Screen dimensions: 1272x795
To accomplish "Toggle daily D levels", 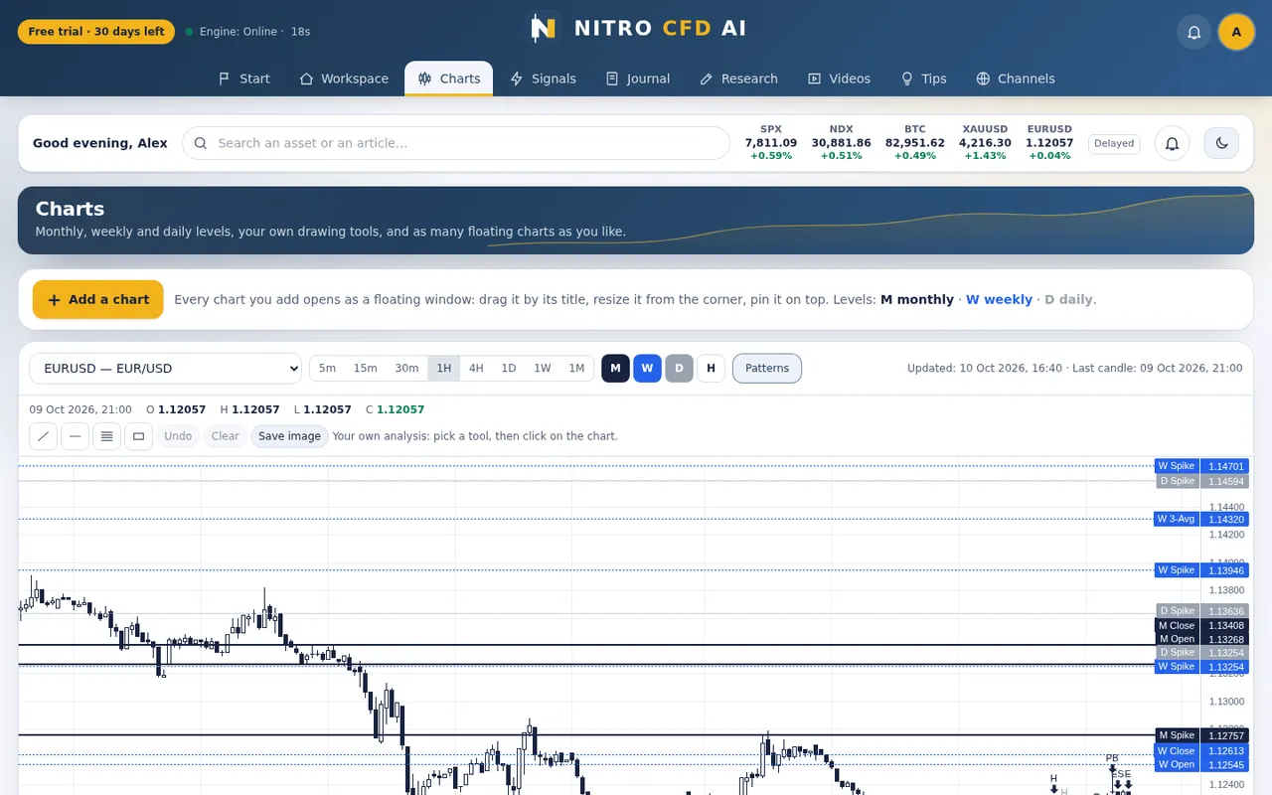I will point(679,369).
